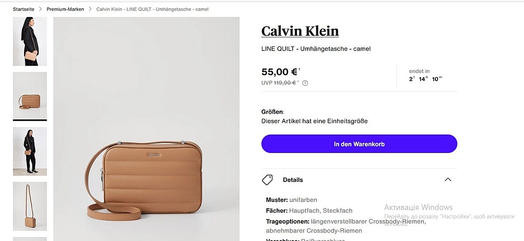Click the breadcrumb arrow after Startseite

(x=41, y=9)
